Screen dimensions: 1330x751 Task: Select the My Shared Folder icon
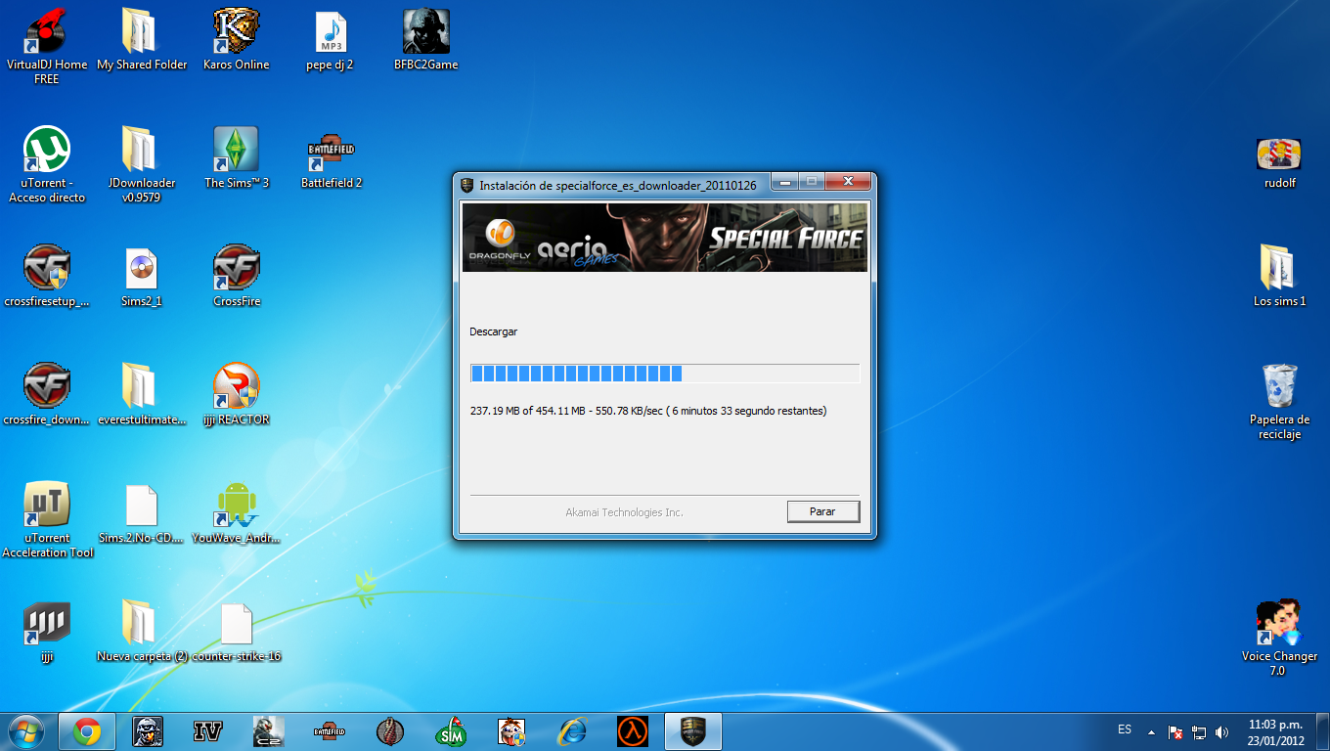pos(142,40)
